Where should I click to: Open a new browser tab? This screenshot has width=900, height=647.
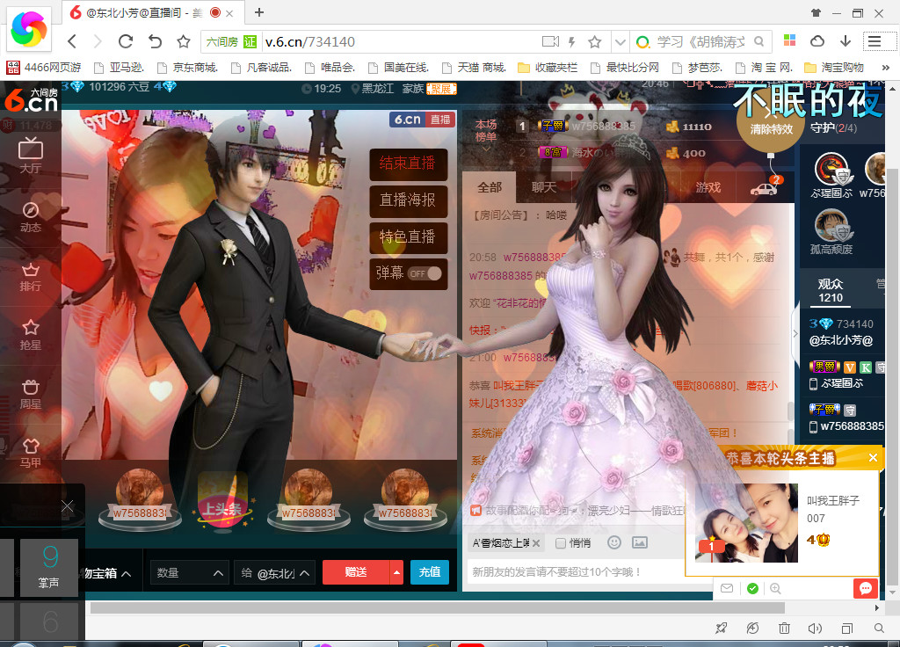259,12
